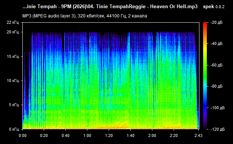
Task: Click the -20 дБ scale label
Action: click(216, 22)
